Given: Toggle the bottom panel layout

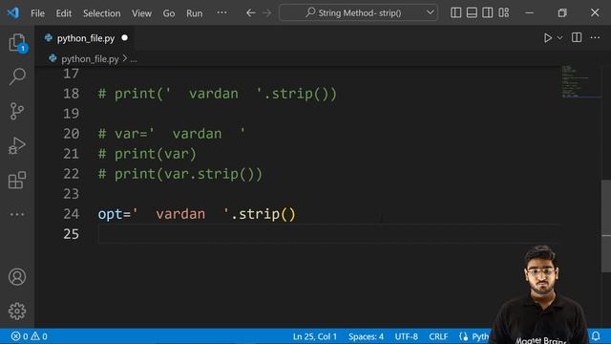Looking at the screenshot, I should pos(472,12).
